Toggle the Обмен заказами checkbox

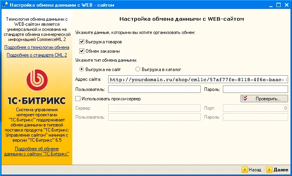[x=82, y=51]
